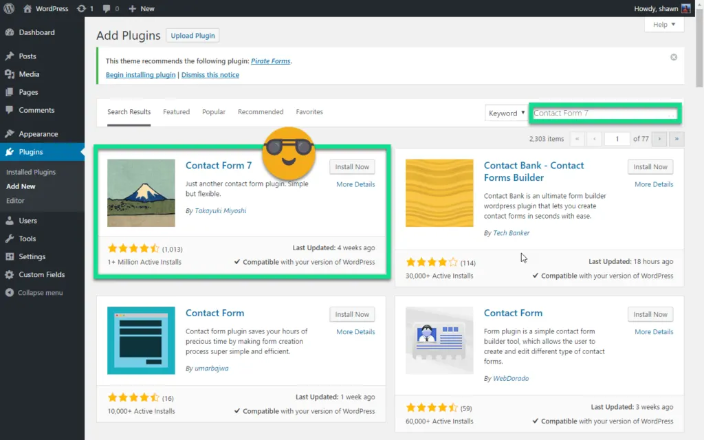Open the Keyword search type dropdown
704x440 pixels.
[506, 113]
